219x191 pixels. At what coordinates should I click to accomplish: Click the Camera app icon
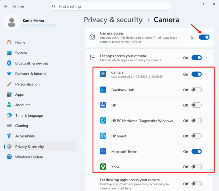pos(103,74)
